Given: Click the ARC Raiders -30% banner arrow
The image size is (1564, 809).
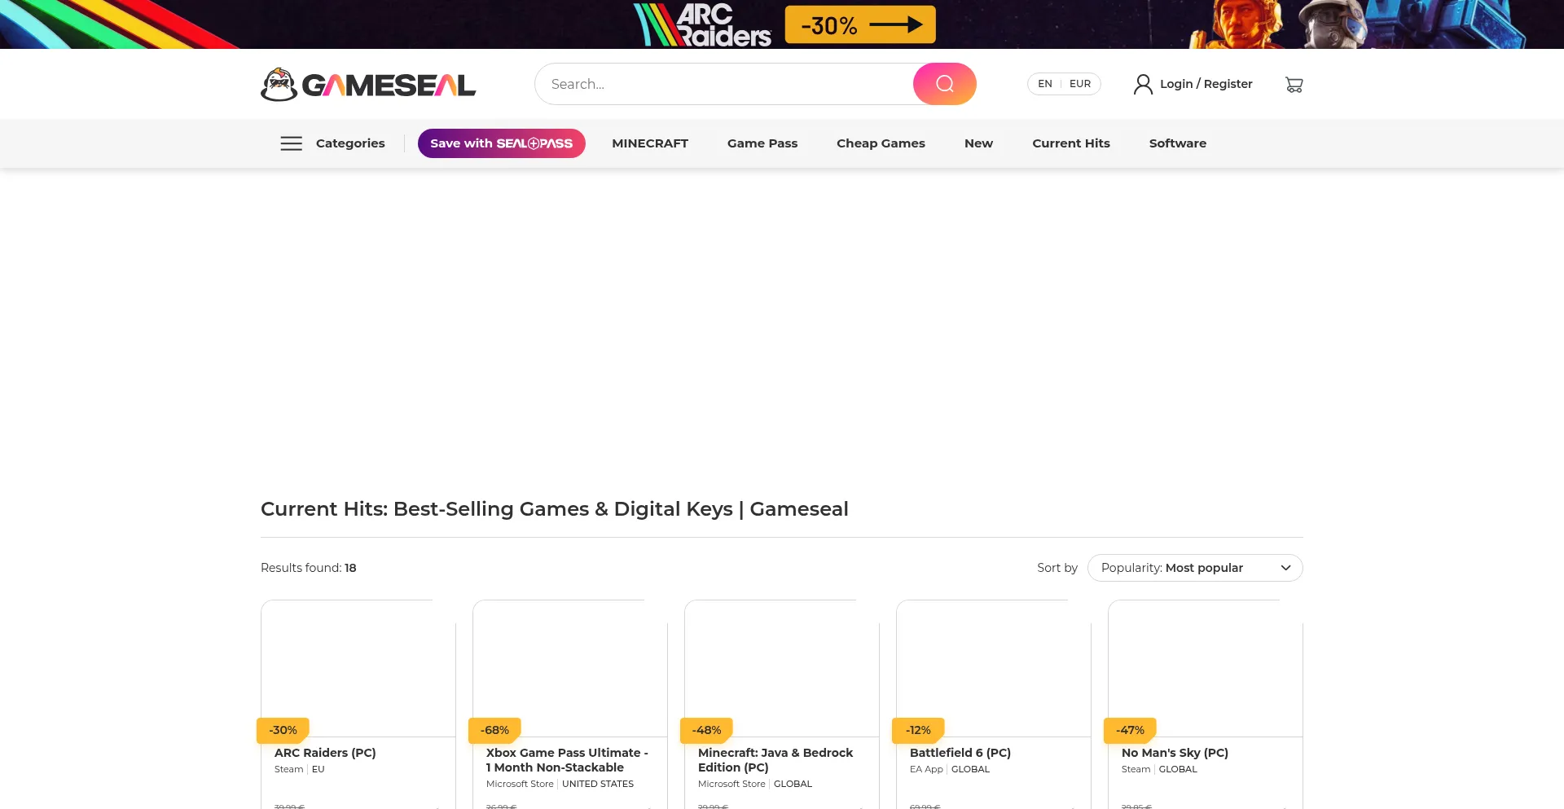Looking at the screenshot, I should click(895, 25).
